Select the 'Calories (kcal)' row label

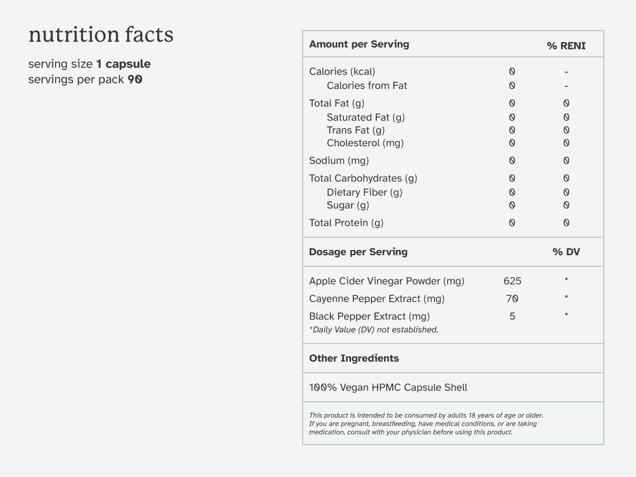pyautogui.click(x=342, y=72)
